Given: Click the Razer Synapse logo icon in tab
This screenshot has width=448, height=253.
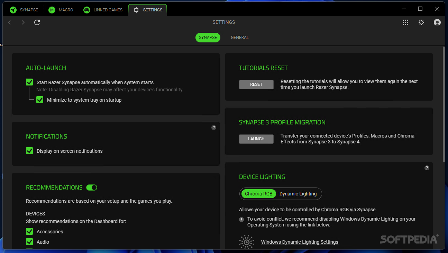Looking at the screenshot, I should click(13, 10).
